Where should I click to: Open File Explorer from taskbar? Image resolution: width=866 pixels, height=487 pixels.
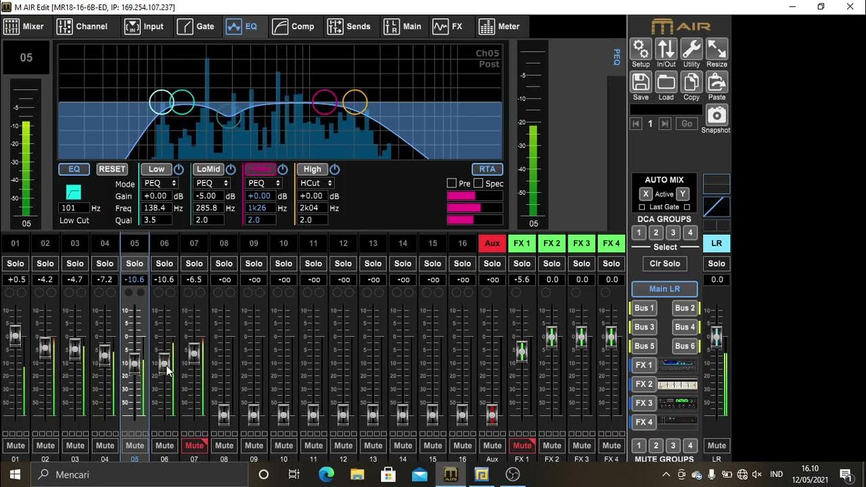357,474
